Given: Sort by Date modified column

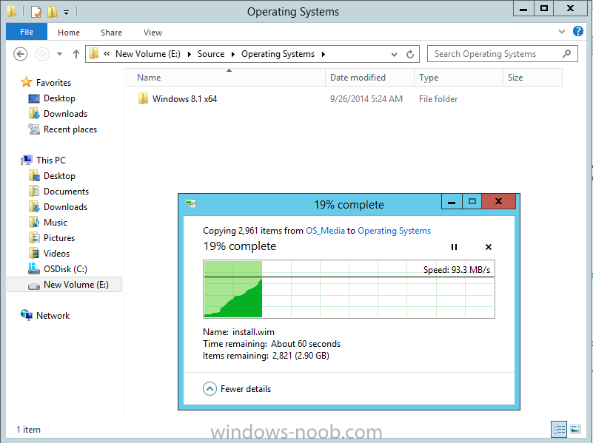Looking at the screenshot, I should [369, 78].
